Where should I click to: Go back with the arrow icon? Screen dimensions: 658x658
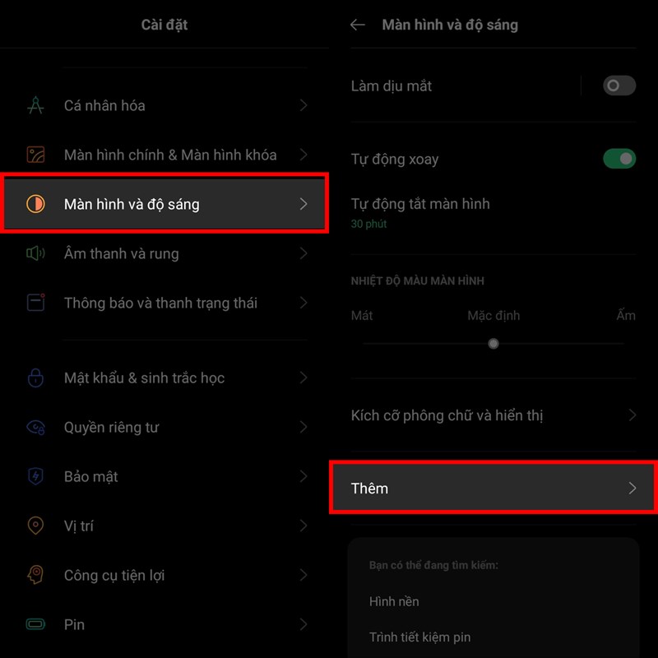click(x=358, y=25)
